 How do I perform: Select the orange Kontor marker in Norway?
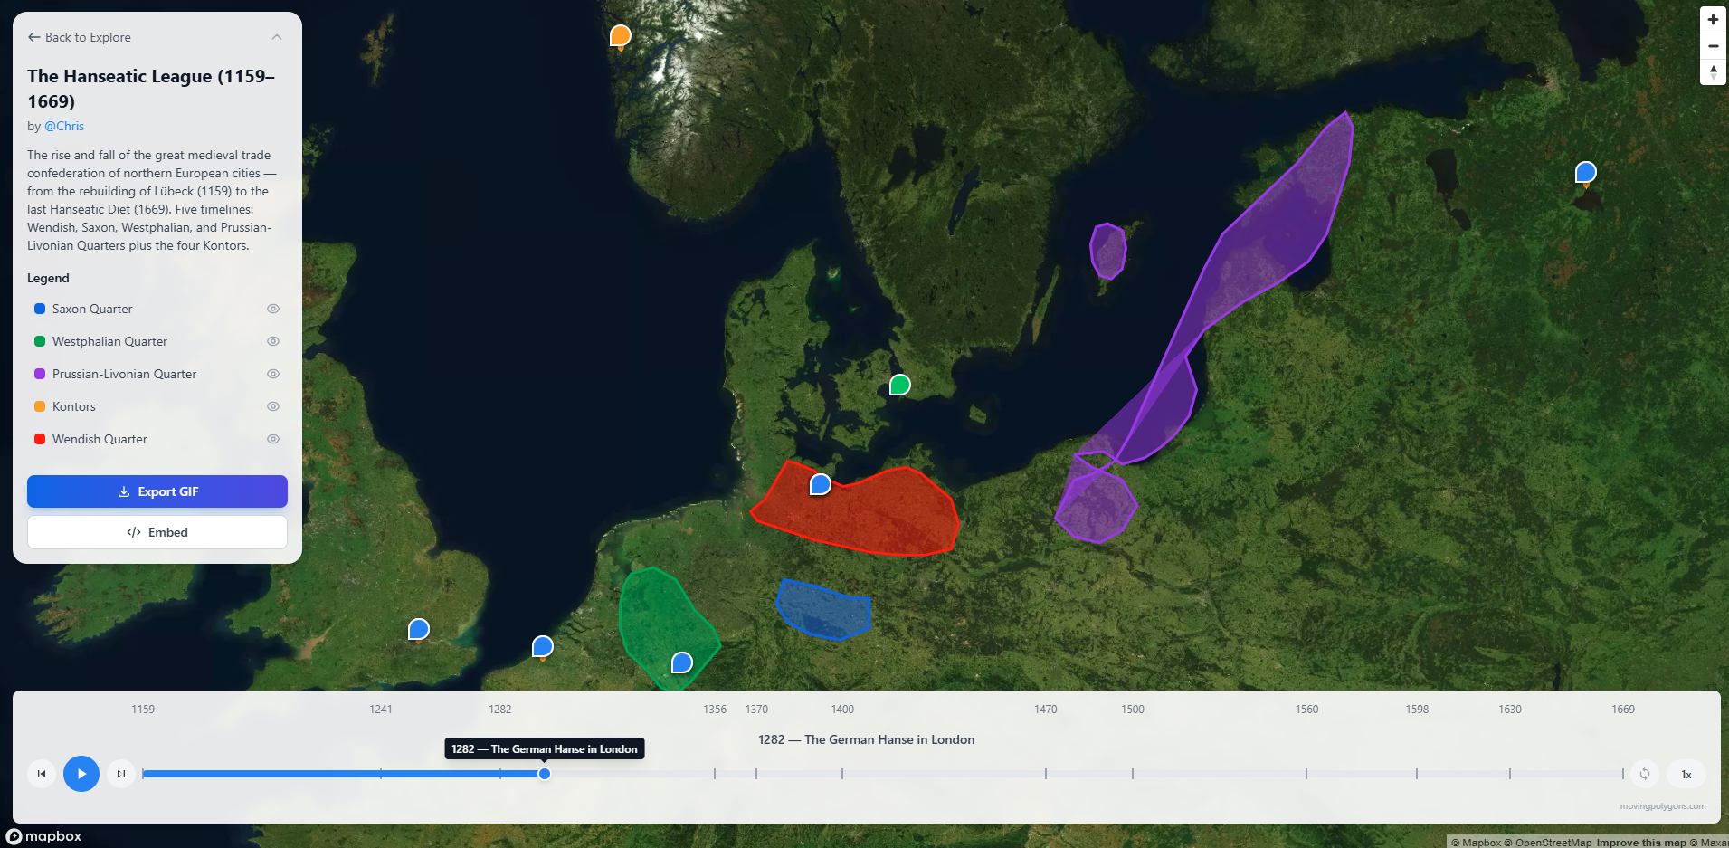(620, 36)
